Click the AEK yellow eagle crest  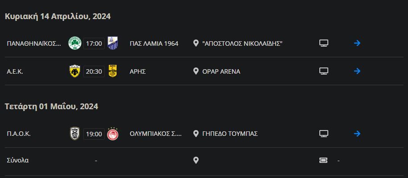click(74, 71)
